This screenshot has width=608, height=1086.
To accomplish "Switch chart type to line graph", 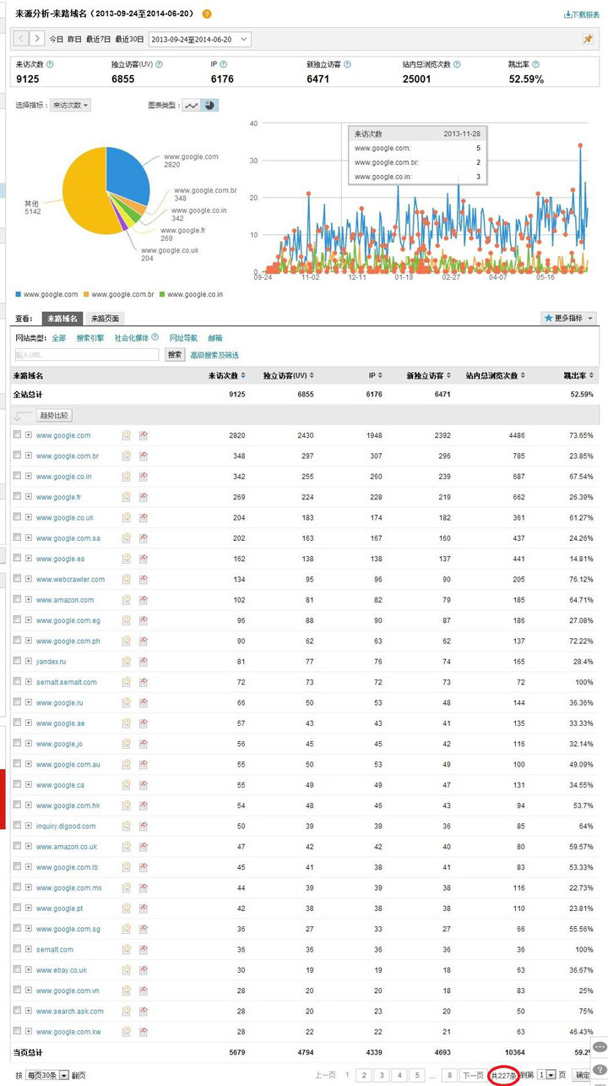I will pos(192,106).
